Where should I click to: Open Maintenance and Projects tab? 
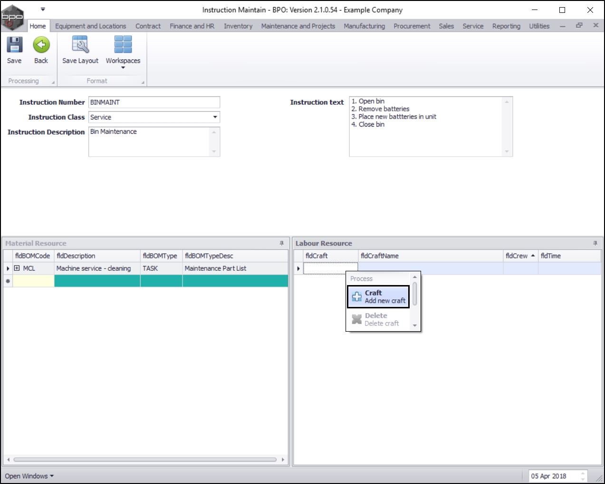click(x=298, y=26)
